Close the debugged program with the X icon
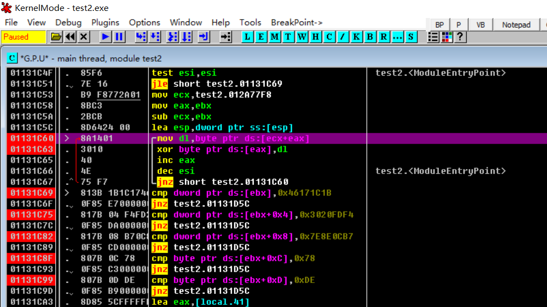This screenshot has height=307, width=547. tap(84, 37)
